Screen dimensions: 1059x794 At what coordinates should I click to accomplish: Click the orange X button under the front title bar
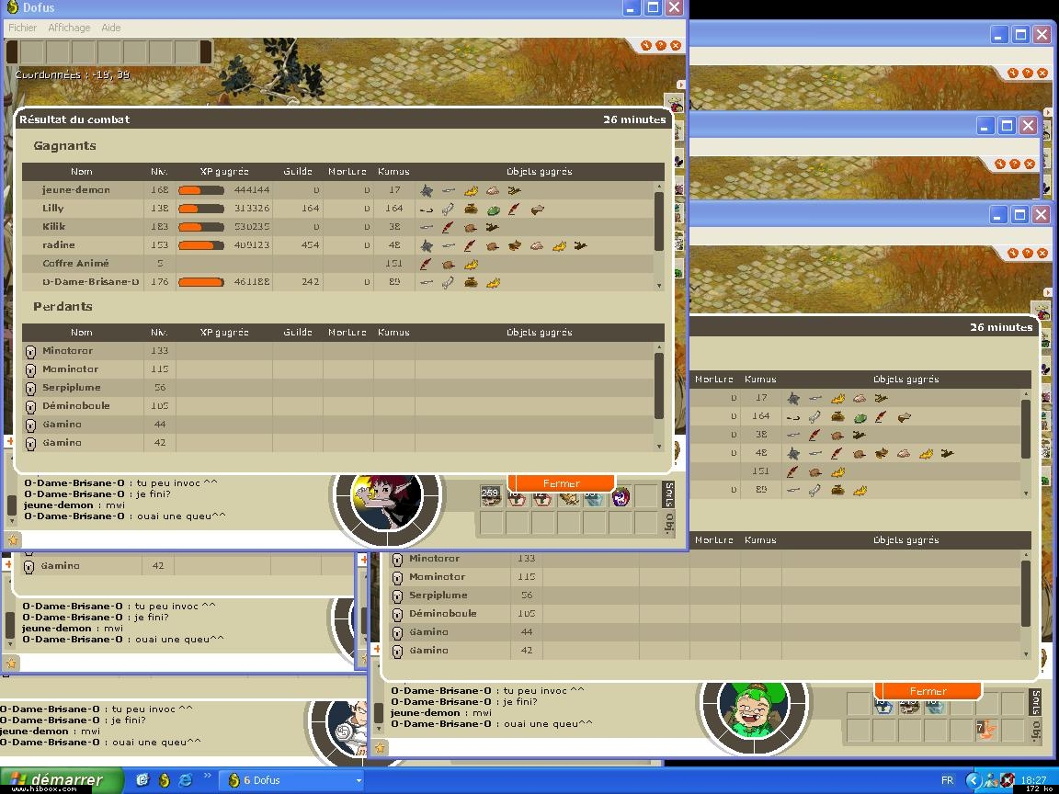point(676,45)
